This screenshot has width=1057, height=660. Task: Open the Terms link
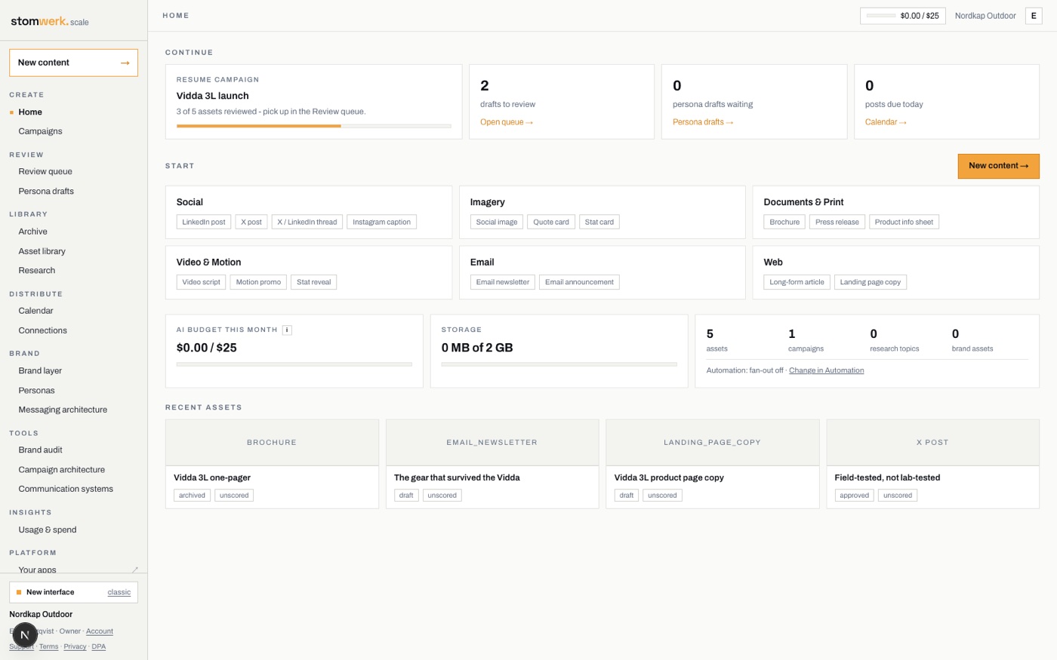(48, 646)
